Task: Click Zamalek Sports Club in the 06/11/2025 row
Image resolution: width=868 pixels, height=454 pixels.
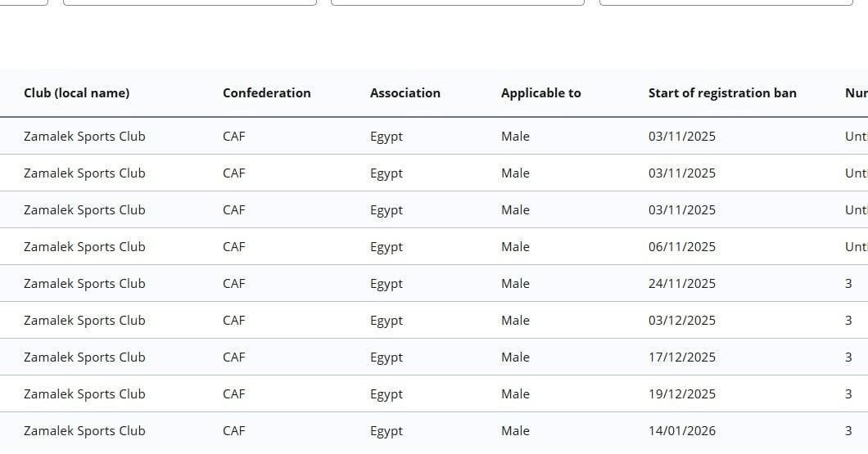Action: [x=84, y=247]
